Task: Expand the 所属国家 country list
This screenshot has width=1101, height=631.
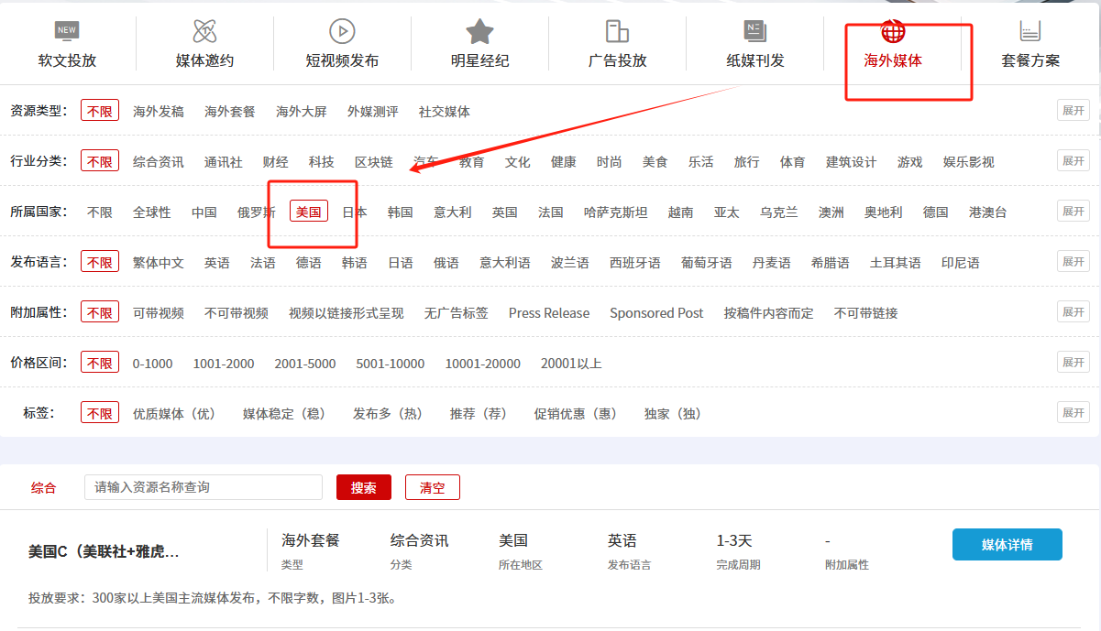Action: coord(1073,212)
